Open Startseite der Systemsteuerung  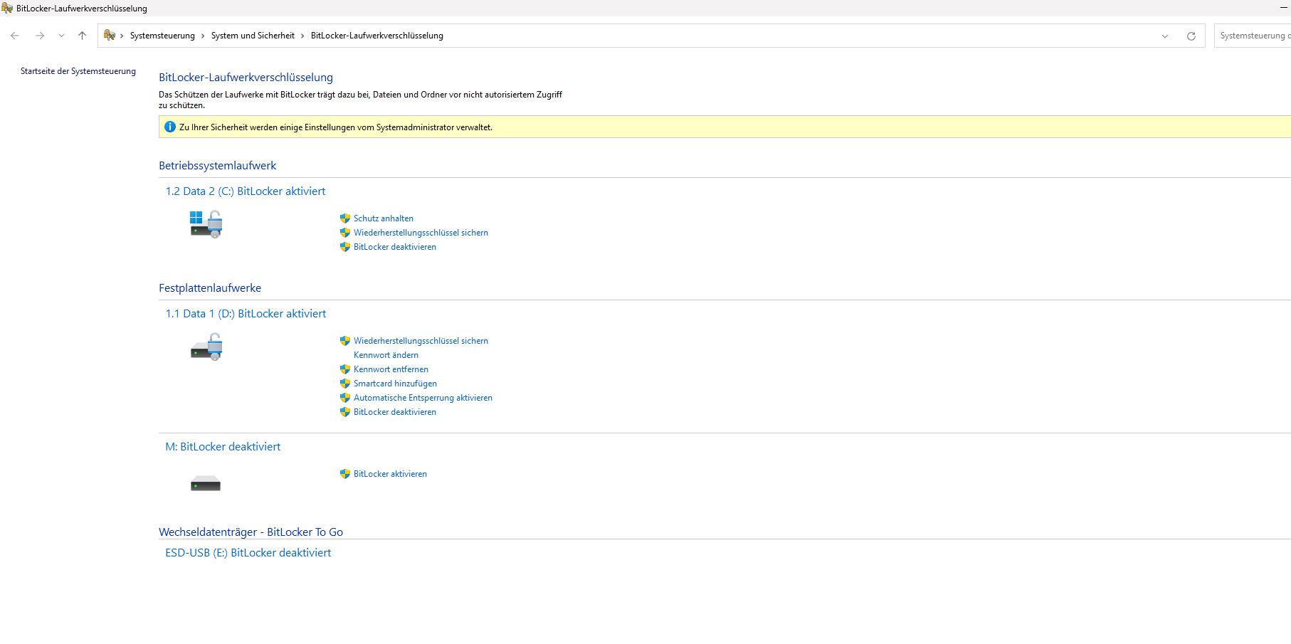click(78, 71)
